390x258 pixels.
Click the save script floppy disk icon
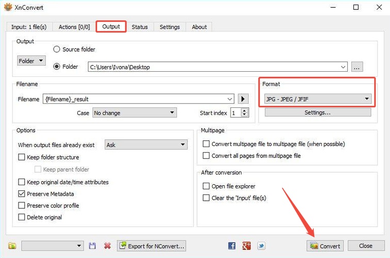point(92,246)
